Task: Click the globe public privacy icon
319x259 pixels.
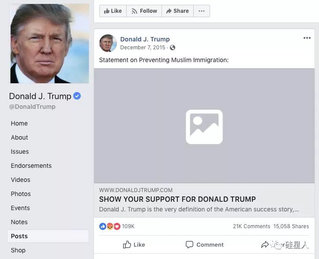Action: 173,48
